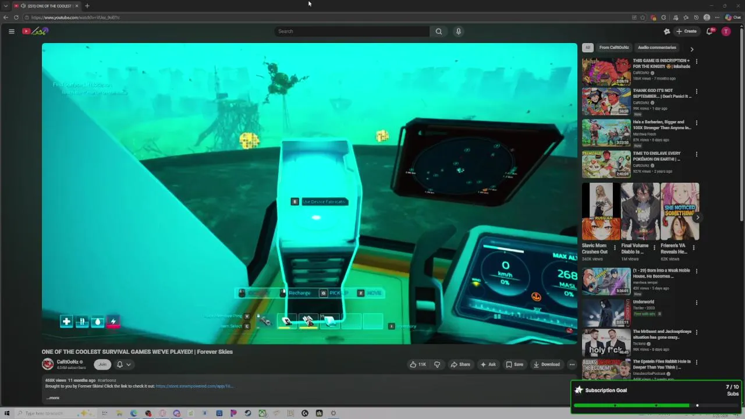Open Born into a Weak Noble House video
Image resolution: width=745 pixels, height=419 pixels.
point(606,281)
